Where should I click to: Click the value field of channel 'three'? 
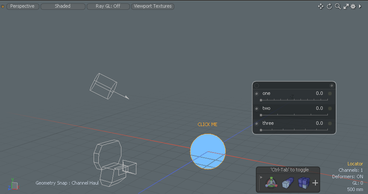(319, 123)
